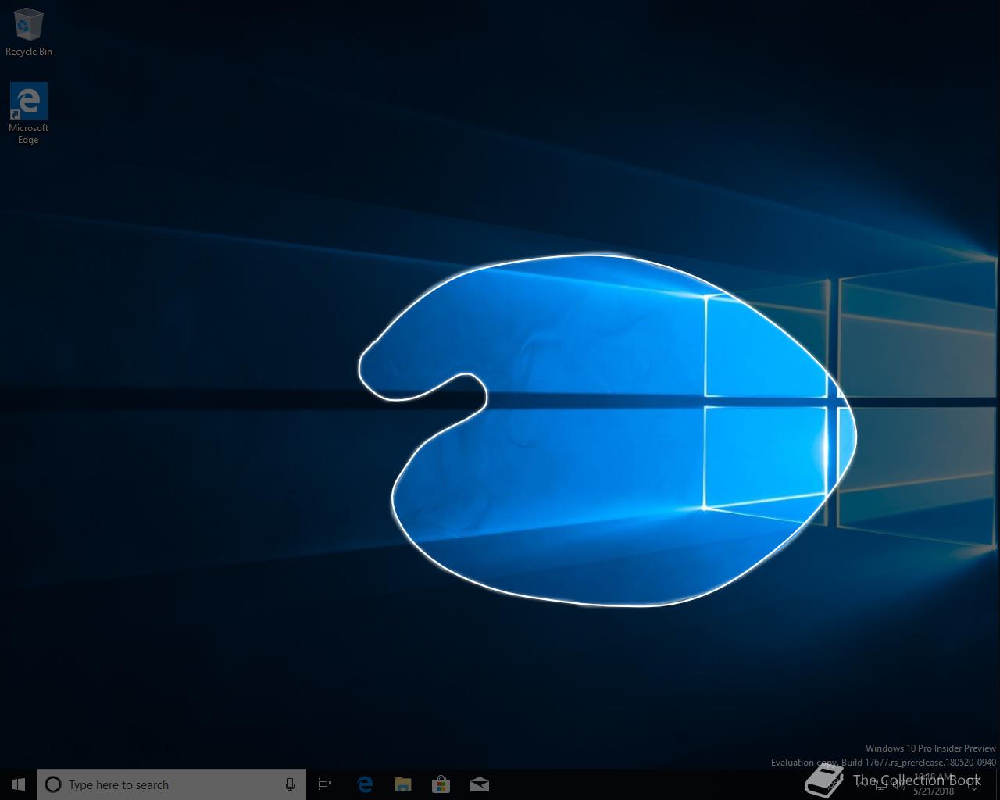Image resolution: width=1000 pixels, height=800 pixels.
Task: Open Task View from the taskbar
Action: [x=325, y=784]
